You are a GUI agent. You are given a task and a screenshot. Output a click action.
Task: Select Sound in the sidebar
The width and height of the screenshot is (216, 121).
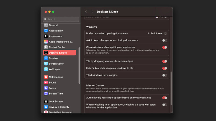[52, 83]
